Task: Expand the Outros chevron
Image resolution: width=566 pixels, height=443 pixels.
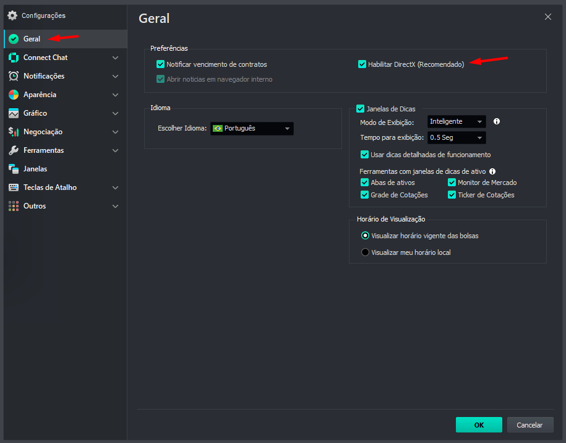Action: coord(116,206)
